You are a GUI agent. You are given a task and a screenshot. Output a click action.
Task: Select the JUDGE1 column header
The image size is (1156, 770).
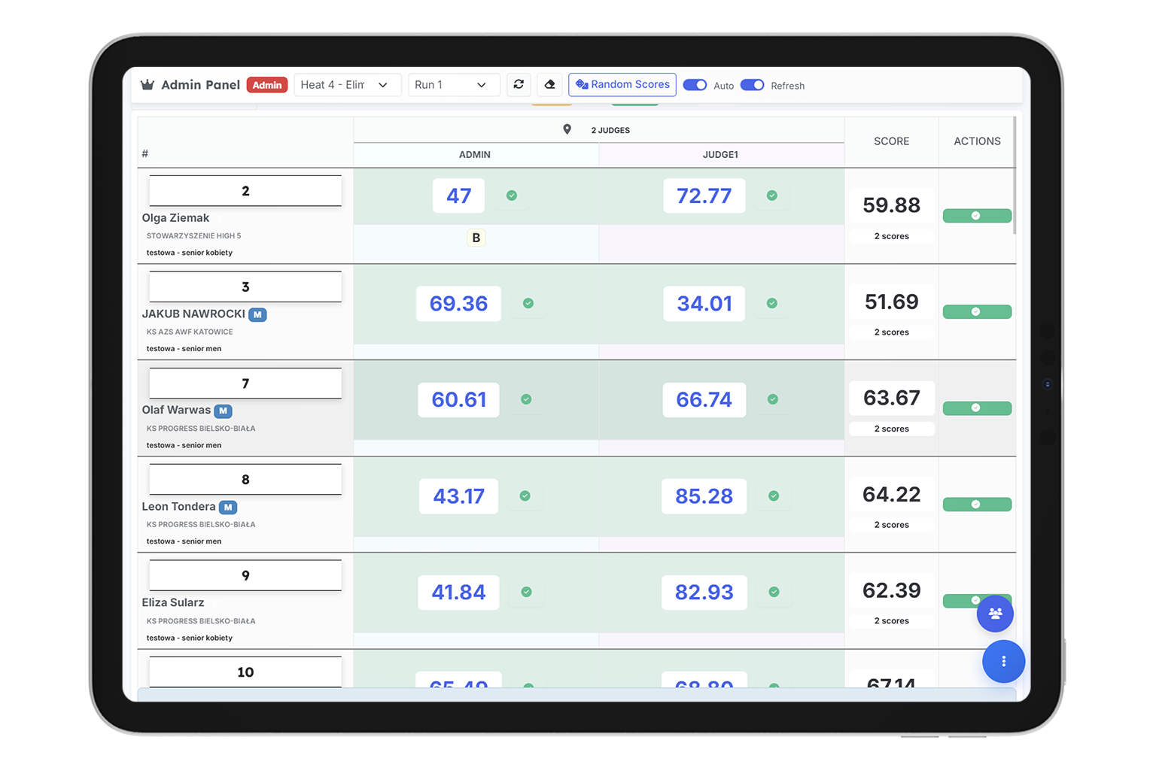click(x=720, y=154)
